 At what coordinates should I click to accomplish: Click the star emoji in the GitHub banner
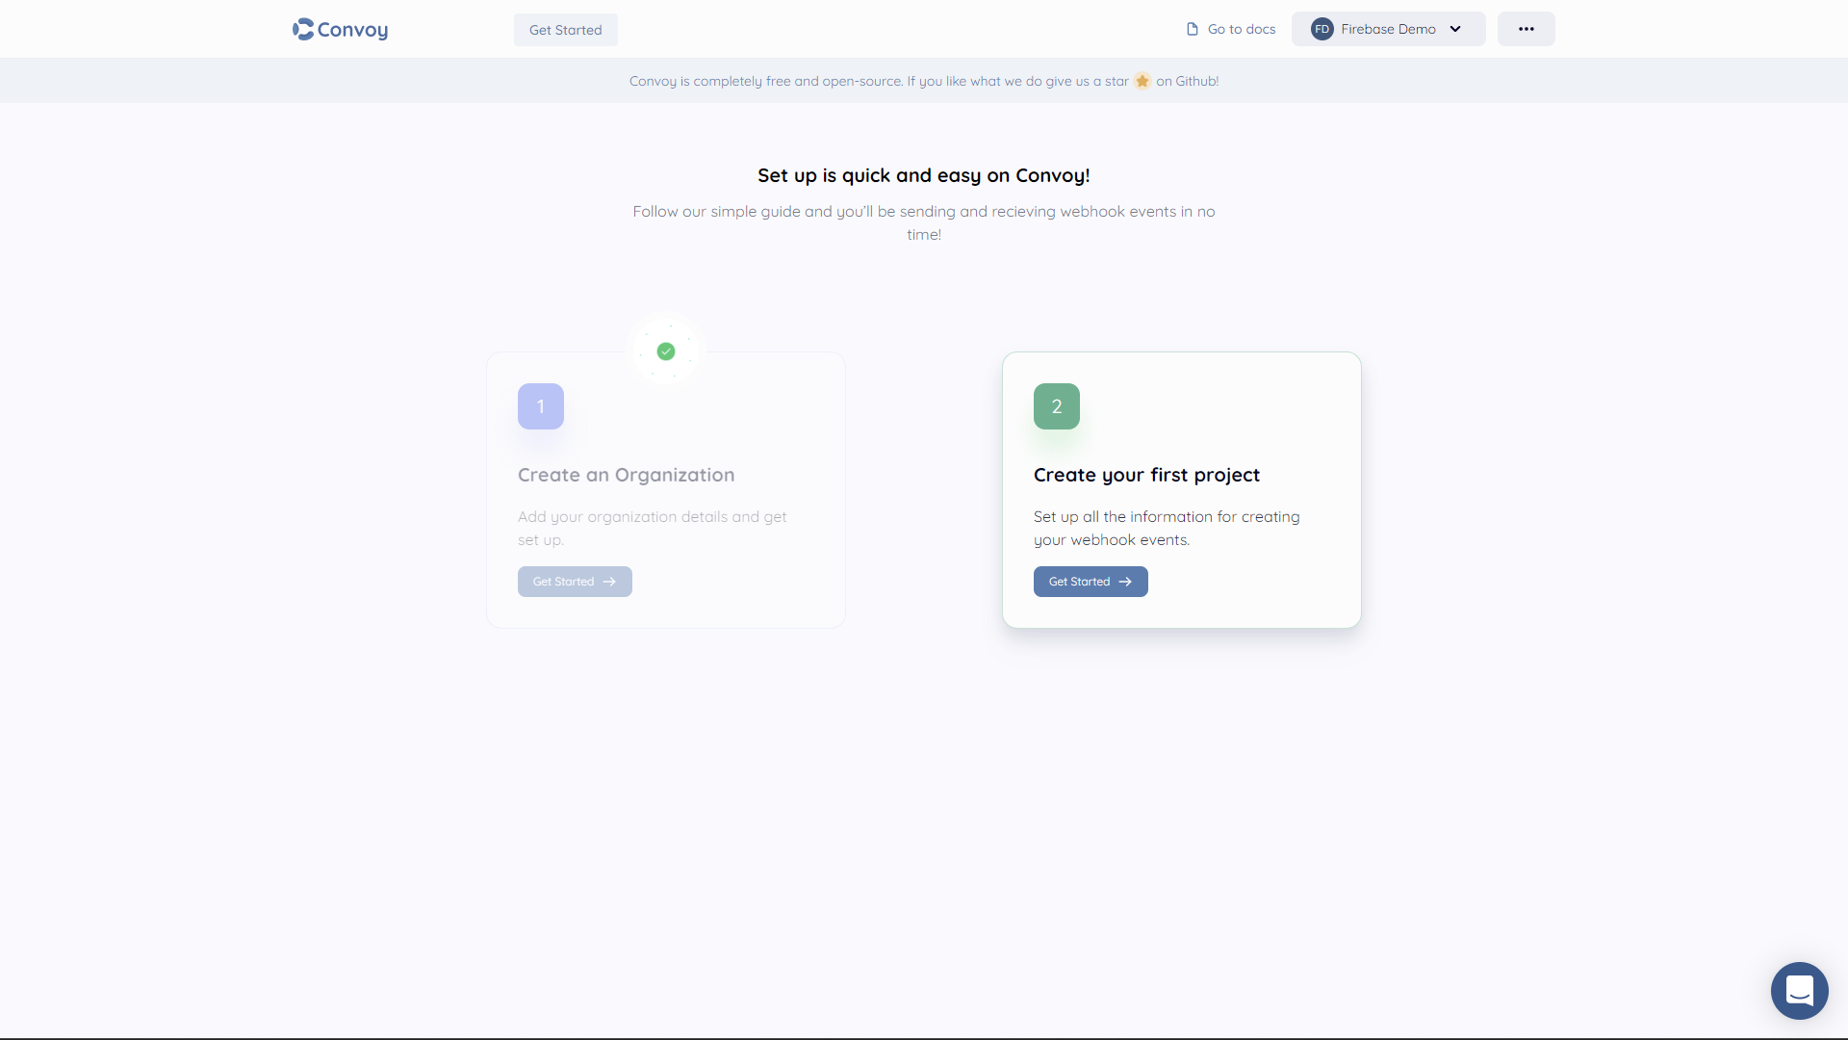[x=1142, y=81]
